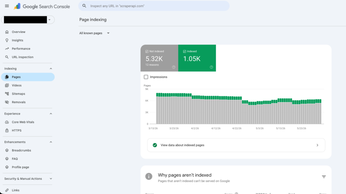Toggle the Impressions checkbox
Viewport: 346px width, 194px height.
coord(146,77)
